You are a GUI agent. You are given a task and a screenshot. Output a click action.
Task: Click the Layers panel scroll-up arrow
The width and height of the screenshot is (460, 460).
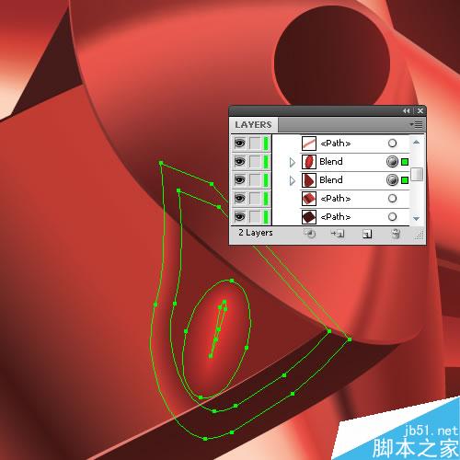tap(416, 142)
